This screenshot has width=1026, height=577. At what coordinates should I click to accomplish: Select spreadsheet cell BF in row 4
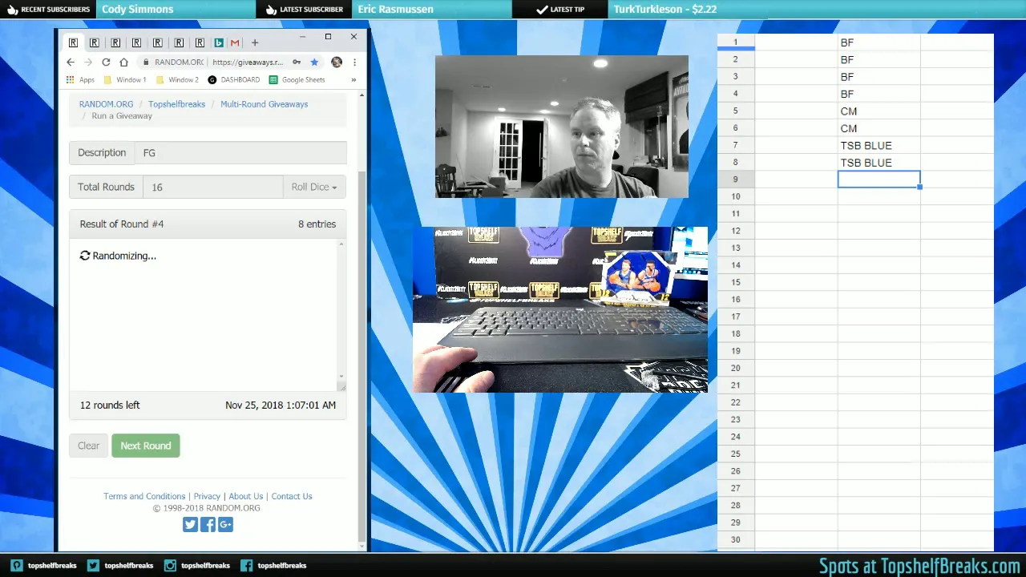click(879, 94)
